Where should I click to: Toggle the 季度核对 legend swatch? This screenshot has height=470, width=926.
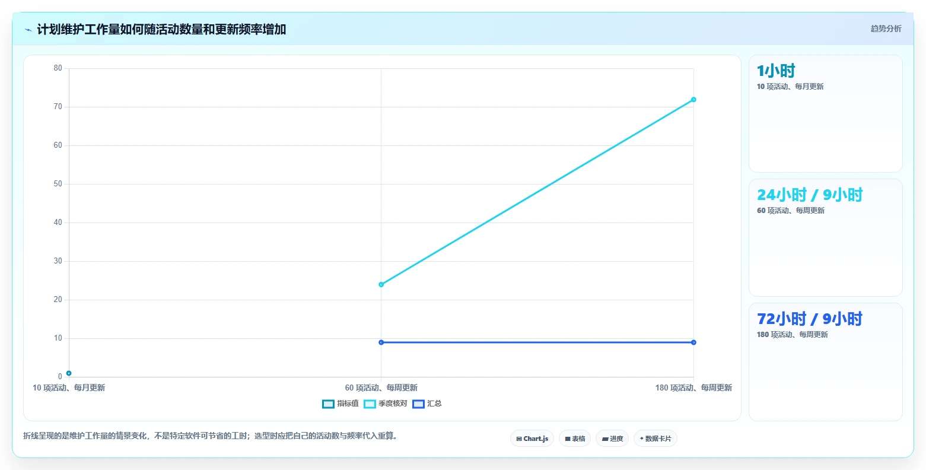(370, 404)
